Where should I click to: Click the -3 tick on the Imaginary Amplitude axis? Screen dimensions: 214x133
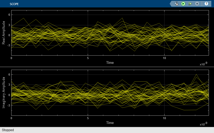tap(8, 105)
